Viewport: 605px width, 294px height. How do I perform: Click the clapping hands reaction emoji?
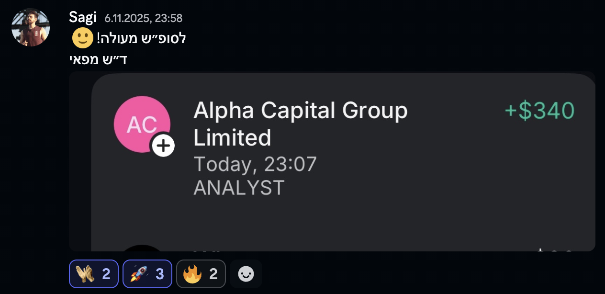[86, 273]
